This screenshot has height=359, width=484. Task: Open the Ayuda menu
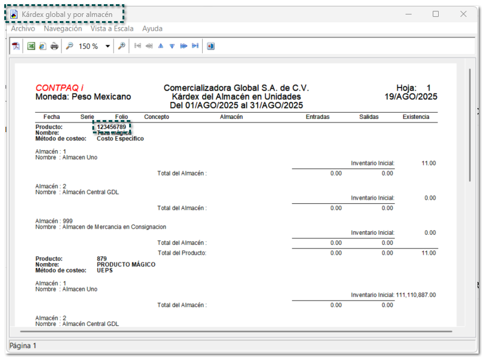(152, 28)
